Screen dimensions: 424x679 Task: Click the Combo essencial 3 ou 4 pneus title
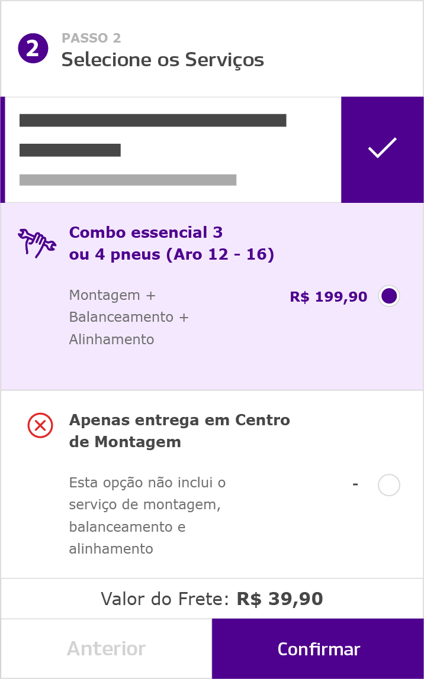pyautogui.click(x=171, y=242)
